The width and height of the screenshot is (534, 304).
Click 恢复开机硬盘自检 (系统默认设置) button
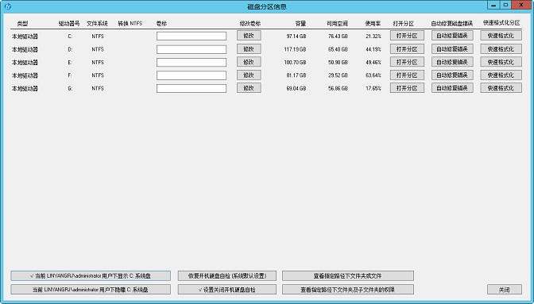point(227,275)
